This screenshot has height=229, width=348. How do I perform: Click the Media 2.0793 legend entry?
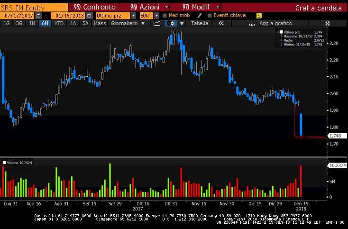pos(303,40)
